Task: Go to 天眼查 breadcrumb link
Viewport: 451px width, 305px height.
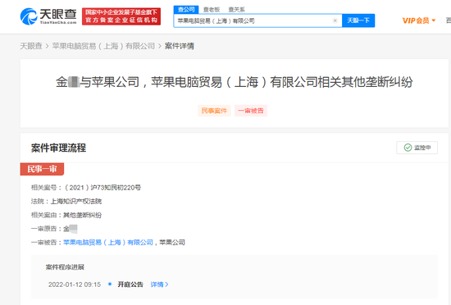Action: coord(31,46)
